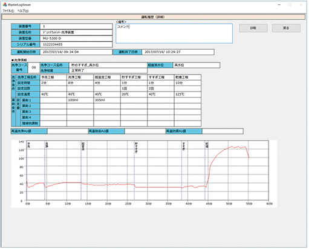This screenshot has height=249, width=309.
Task: Click the serial number field 1122334455
Action: tap(76, 44)
